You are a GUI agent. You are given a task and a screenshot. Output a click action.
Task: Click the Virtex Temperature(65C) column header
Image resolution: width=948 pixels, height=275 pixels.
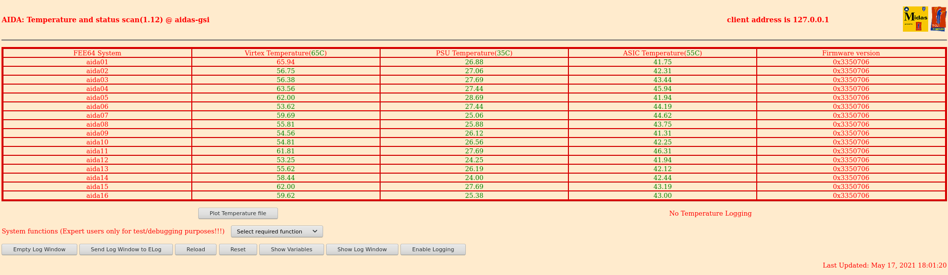tap(285, 53)
